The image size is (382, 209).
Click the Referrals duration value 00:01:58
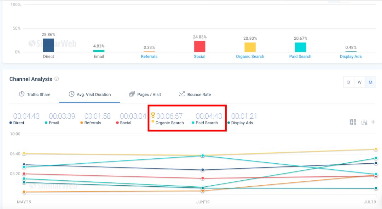98,116
